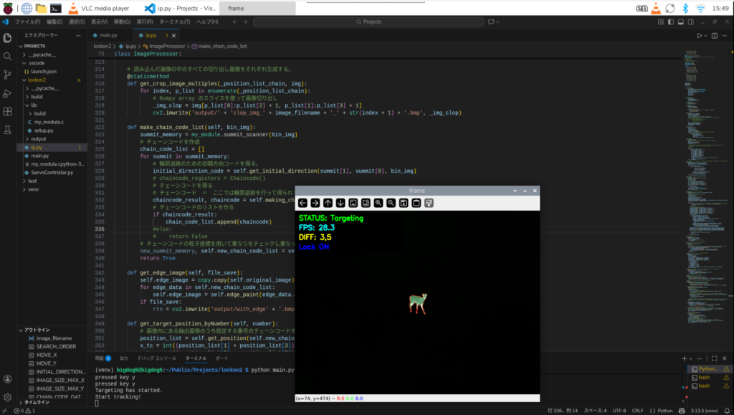
Task: Open the Search view in activity bar
Action: (x=7, y=56)
